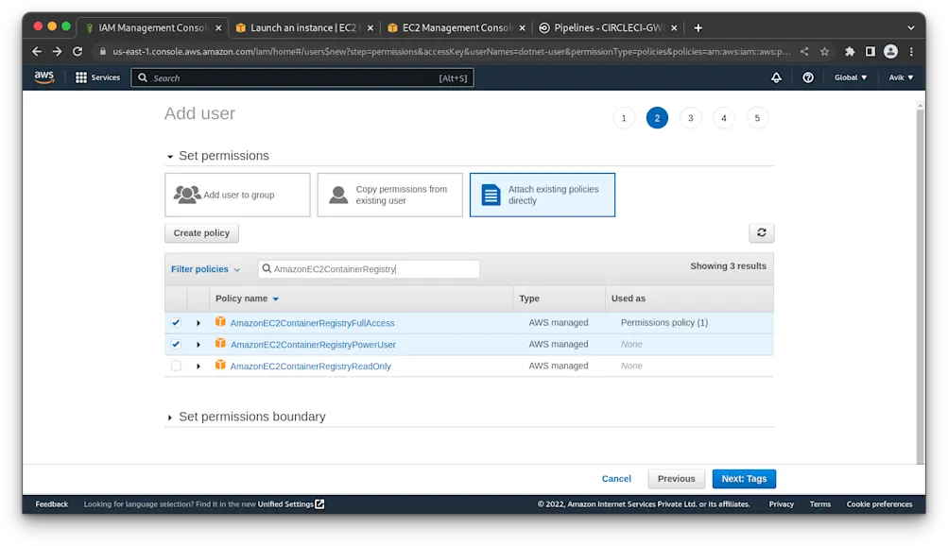This screenshot has height=546, width=948.
Task: Click the Cancel link
Action: (x=616, y=479)
